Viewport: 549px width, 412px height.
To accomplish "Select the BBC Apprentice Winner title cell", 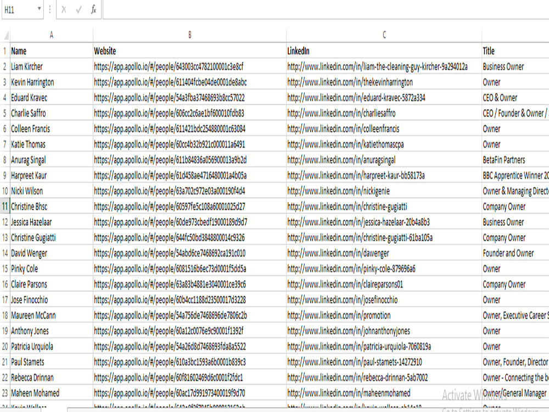I will 516,175.
